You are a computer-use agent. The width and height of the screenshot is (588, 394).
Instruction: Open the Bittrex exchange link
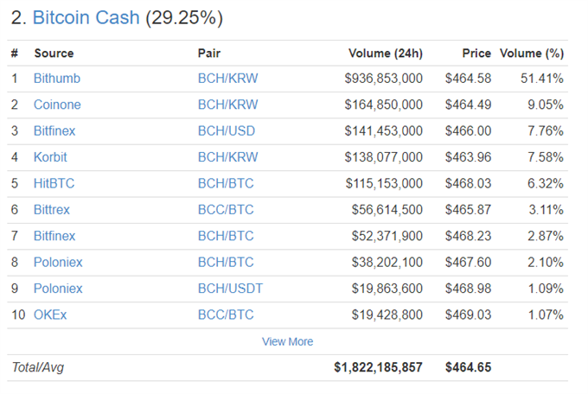coord(52,210)
